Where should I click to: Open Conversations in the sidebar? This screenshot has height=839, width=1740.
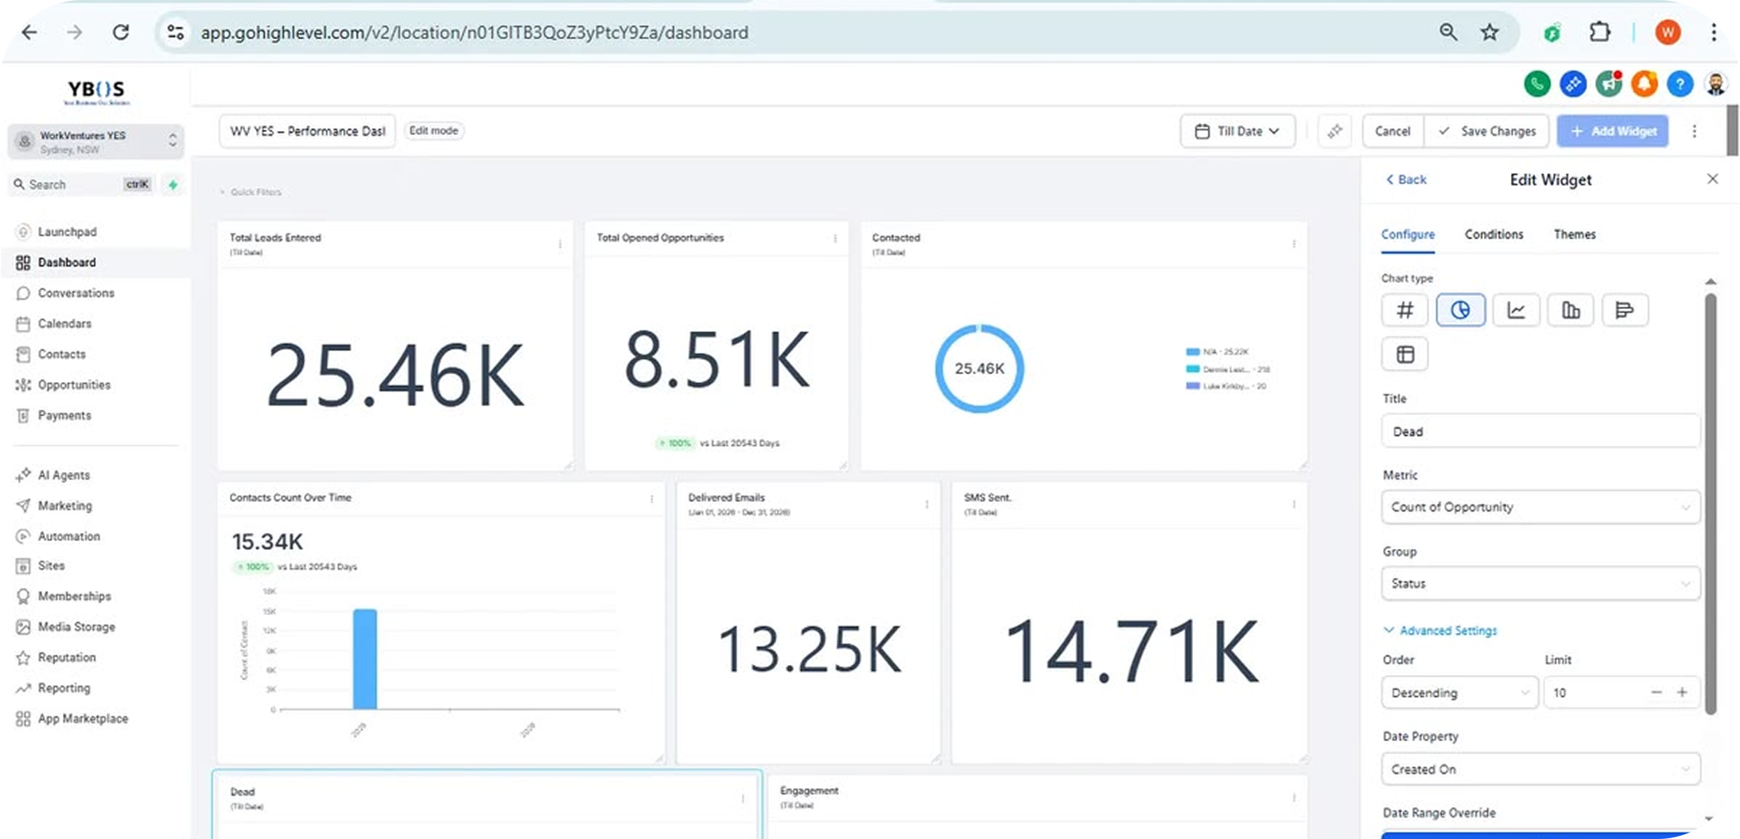tap(76, 293)
